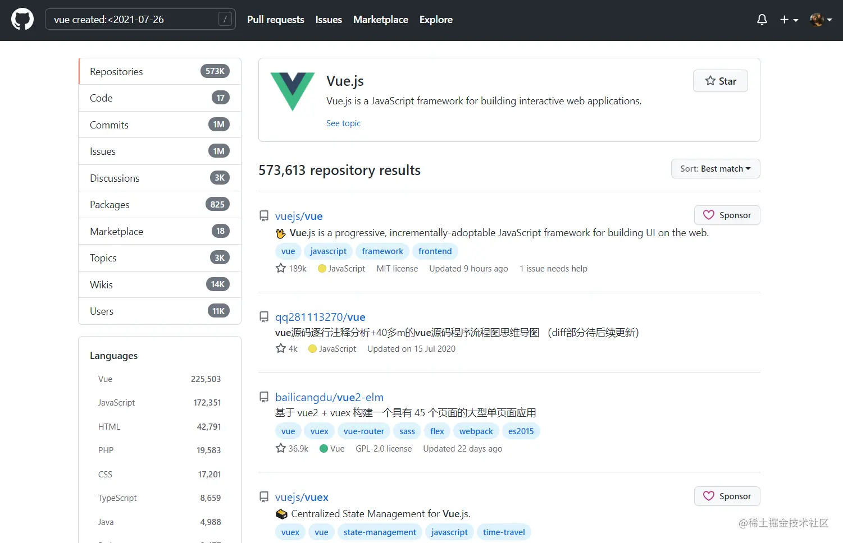Open Explore in top navigation
843x543 pixels.
click(436, 20)
